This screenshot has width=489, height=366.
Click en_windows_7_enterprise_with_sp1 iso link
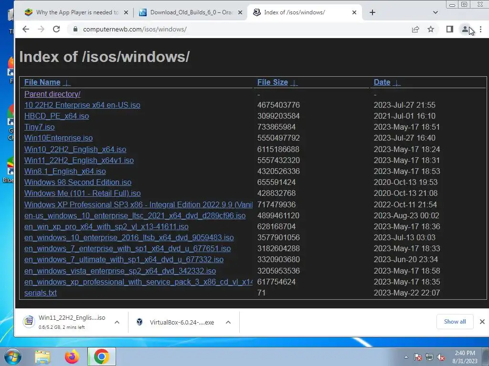coord(128,248)
